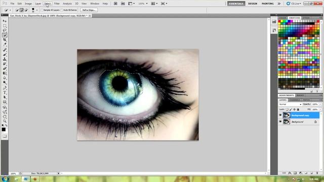Click New Selection mode icon in options bar
324x182 pixels.
[x=17, y=10]
